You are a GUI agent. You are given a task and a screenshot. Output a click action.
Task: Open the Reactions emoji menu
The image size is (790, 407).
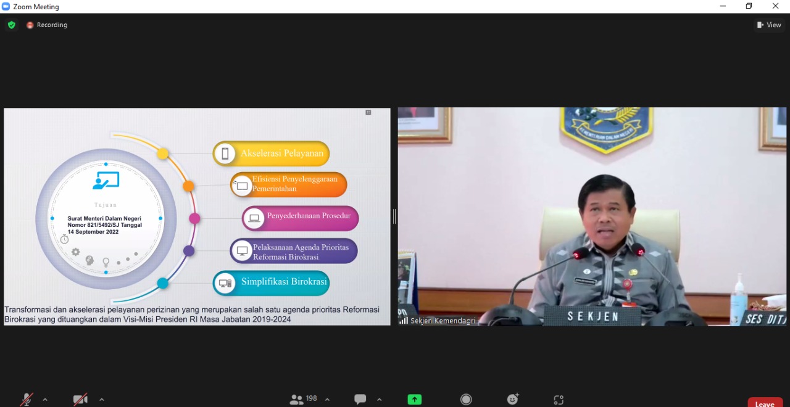click(513, 399)
